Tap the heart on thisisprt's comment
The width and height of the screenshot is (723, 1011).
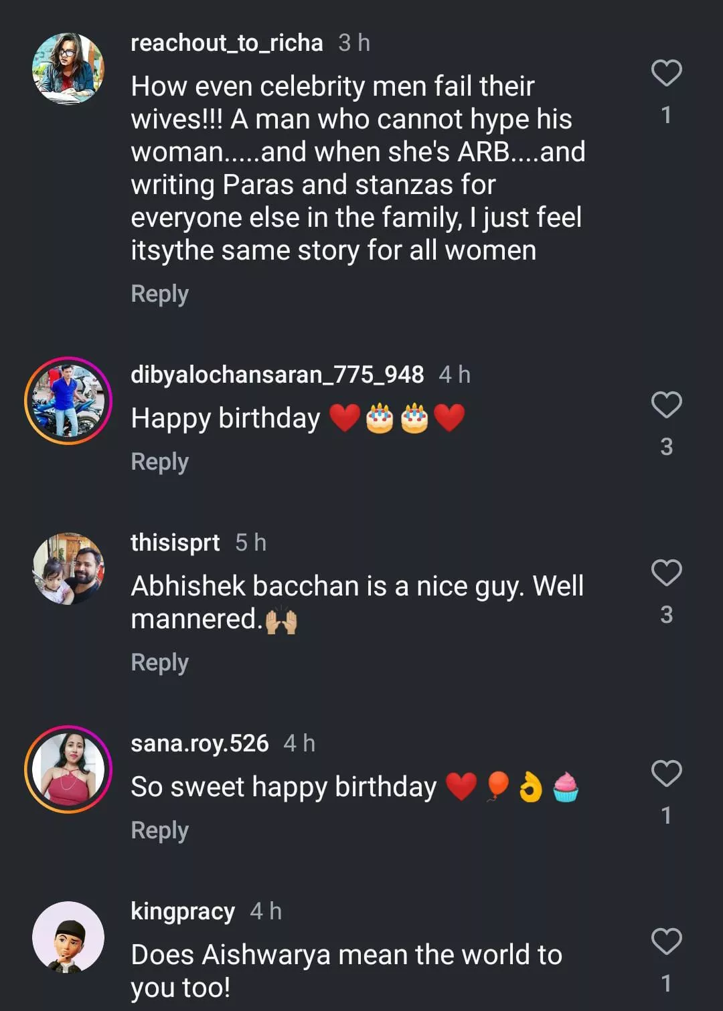coord(666,573)
